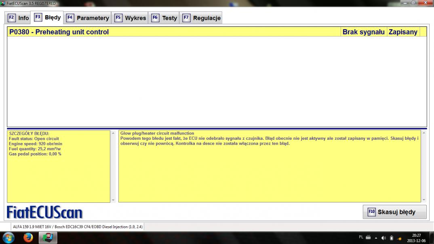Viewport: 434px width, 244px height.
Task: Click the Fuel quantity value line
Action: (x=35, y=149)
